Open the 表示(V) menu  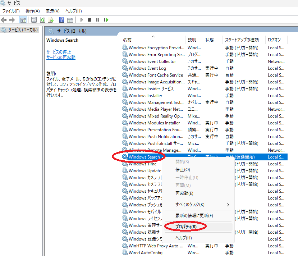pos(52,11)
